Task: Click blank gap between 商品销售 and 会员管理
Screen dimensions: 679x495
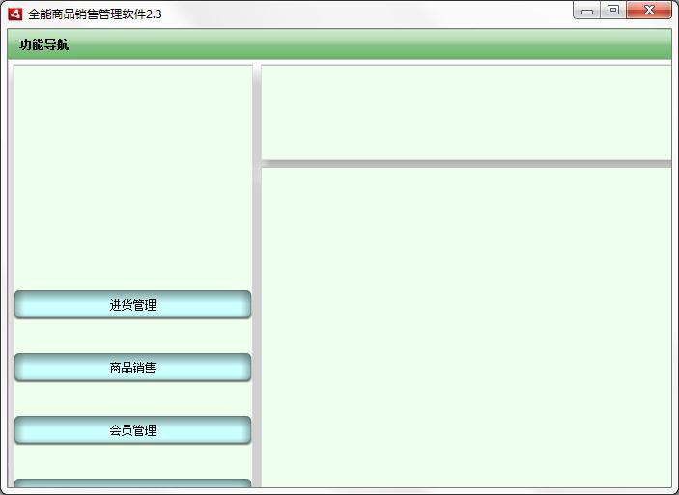Action: pos(132,399)
